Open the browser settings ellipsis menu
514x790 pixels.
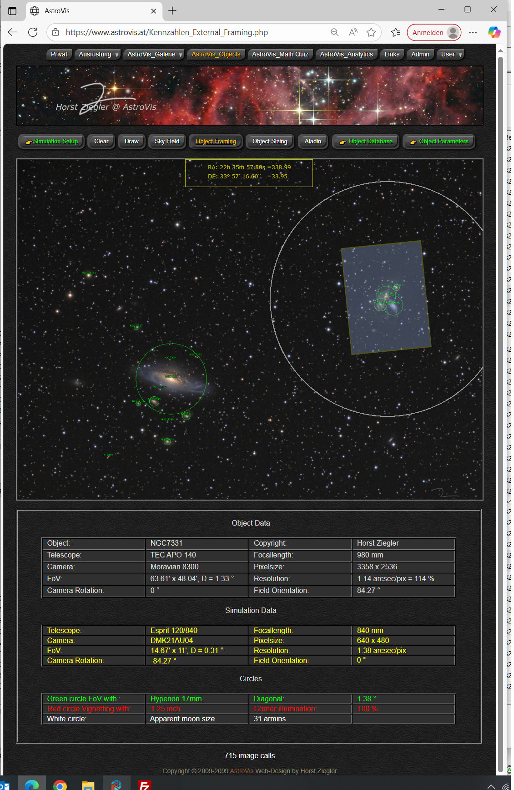(x=473, y=32)
